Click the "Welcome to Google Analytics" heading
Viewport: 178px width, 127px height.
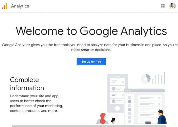tap(91, 31)
